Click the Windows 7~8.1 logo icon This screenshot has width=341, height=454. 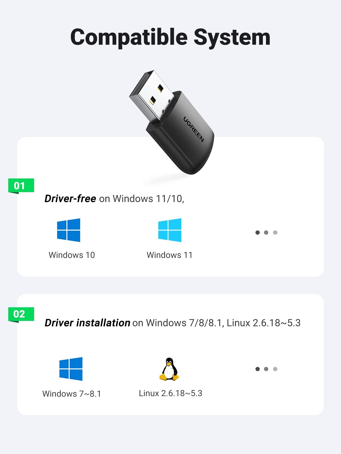(71, 369)
